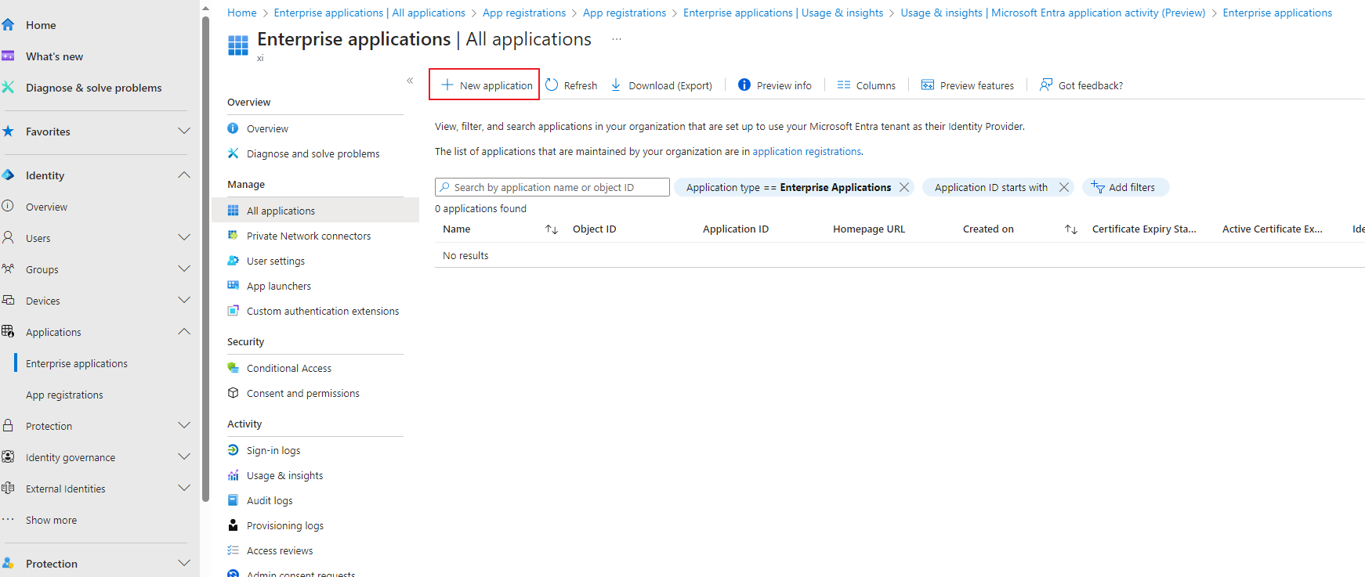Click Home breadcrumb link

pos(242,13)
